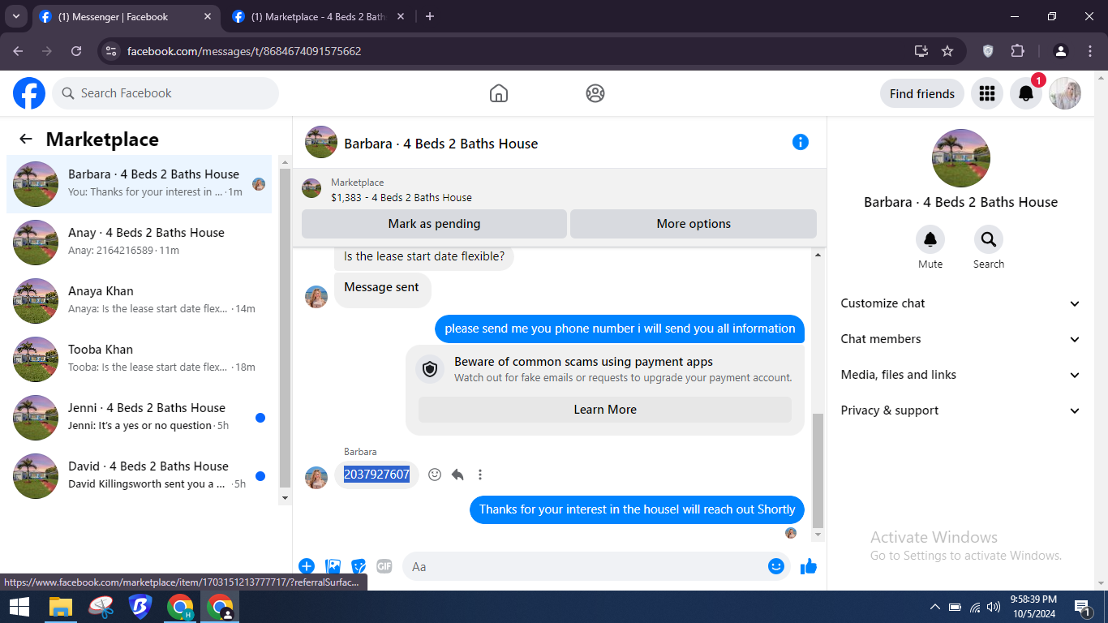Click the chat messages scrollbar
The height and width of the screenshot is (623, 1108).
pos(818,470)
